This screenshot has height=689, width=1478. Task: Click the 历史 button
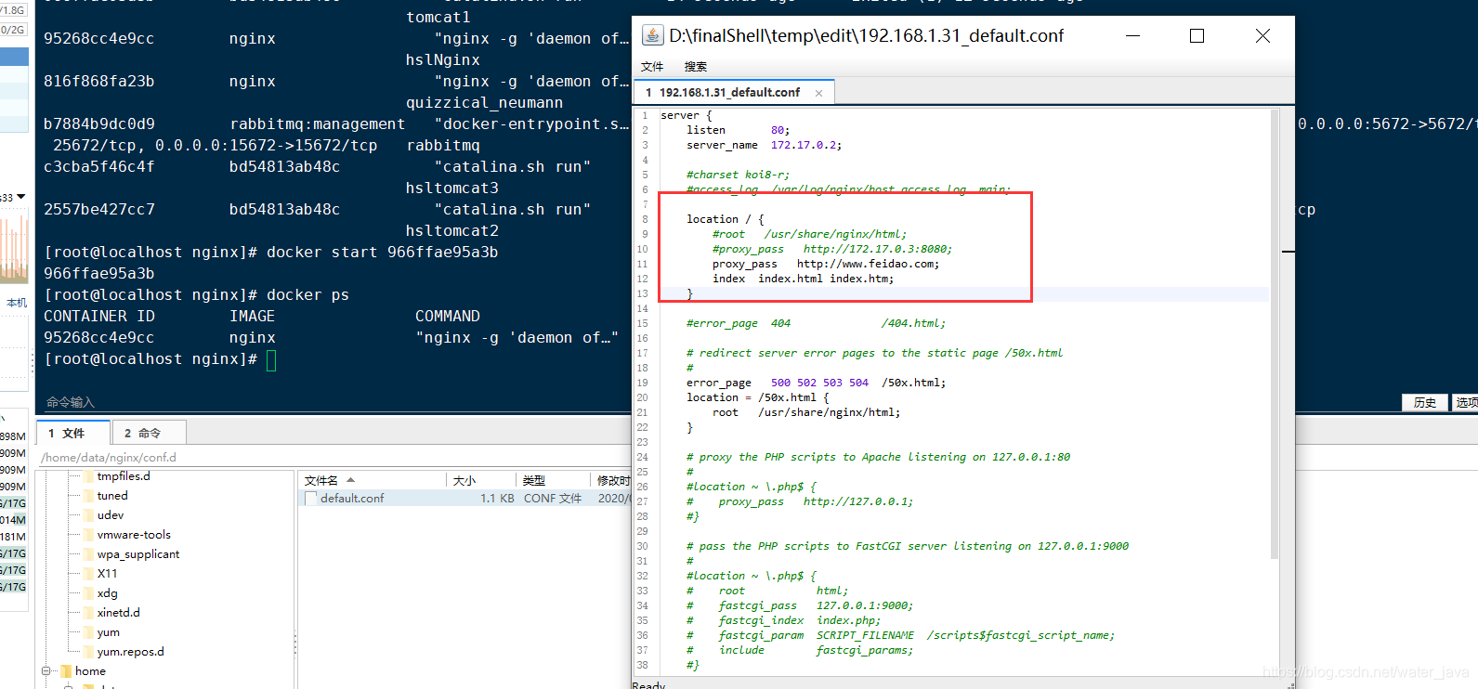pos(1425,402)
